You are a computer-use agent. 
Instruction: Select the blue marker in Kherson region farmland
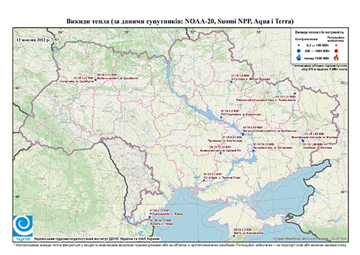click(204, 180)
